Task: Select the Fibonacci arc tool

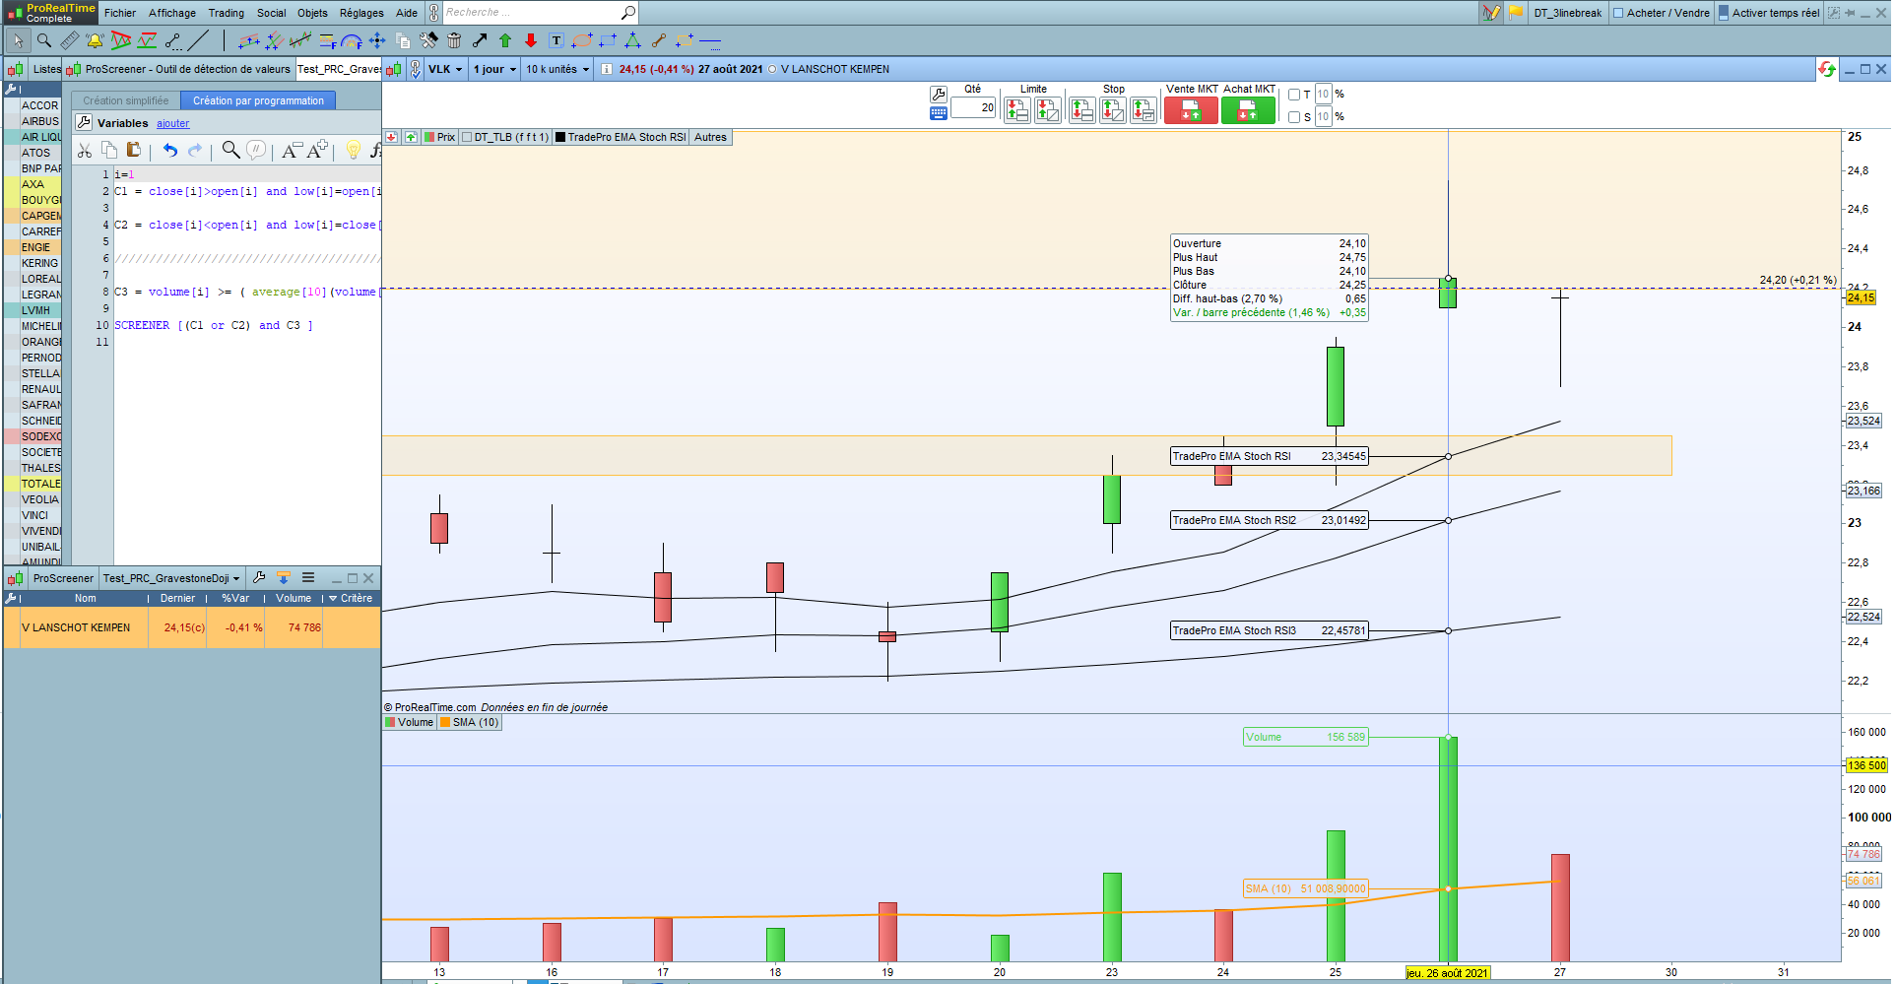Action: 352,40
